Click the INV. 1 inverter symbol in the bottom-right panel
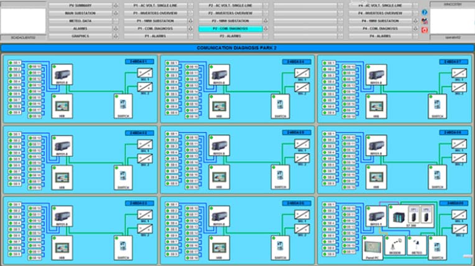 [x=458, y=213]
